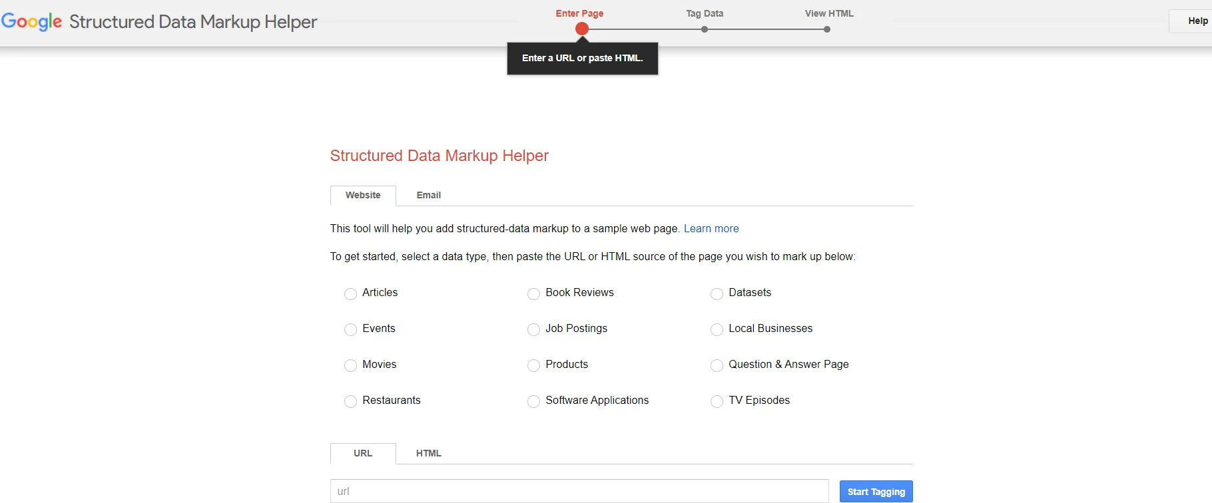
Task: Click the Tag Data step marker
Action: point(705,29)
